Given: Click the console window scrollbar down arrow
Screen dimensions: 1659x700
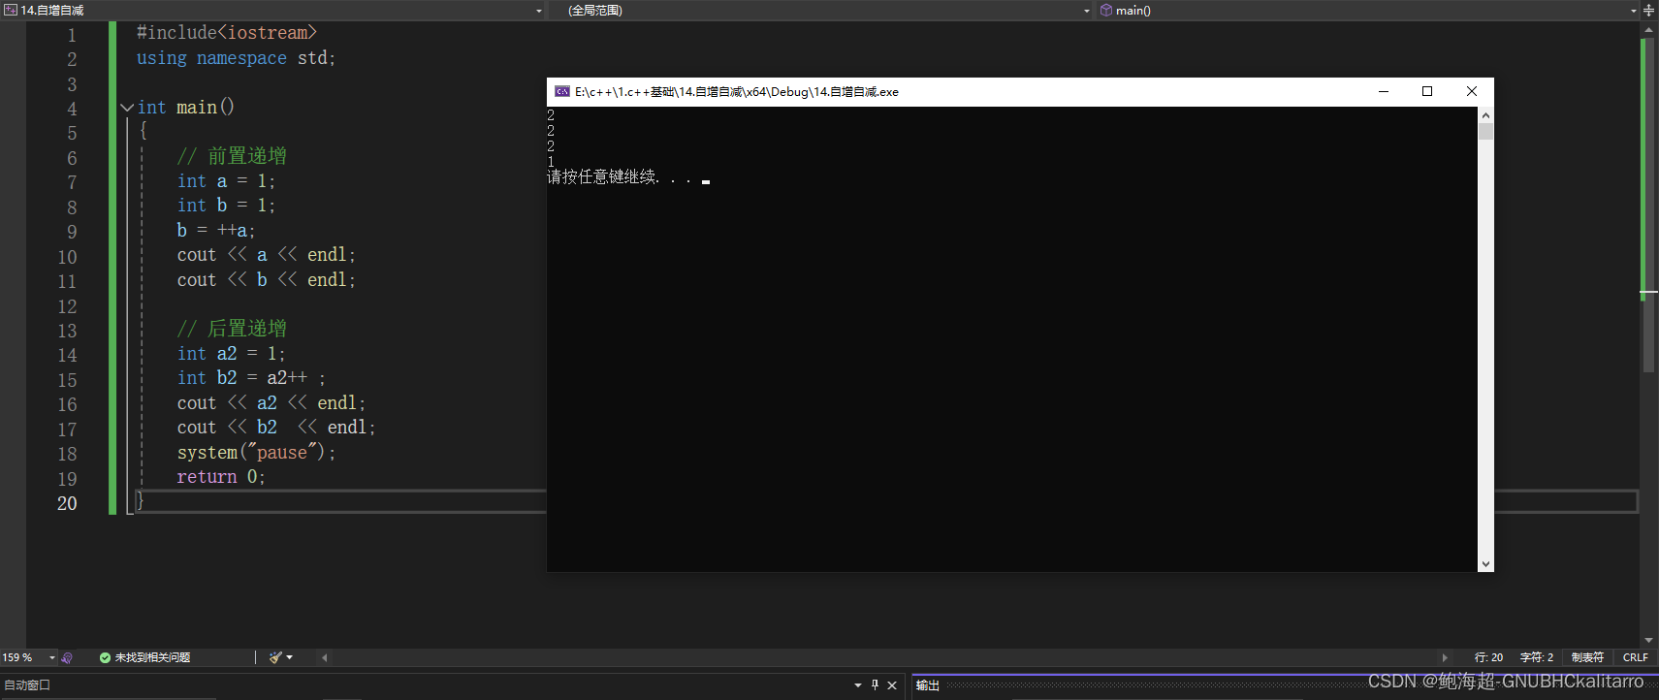Looking at the screenshot, I should (1485, 564).
